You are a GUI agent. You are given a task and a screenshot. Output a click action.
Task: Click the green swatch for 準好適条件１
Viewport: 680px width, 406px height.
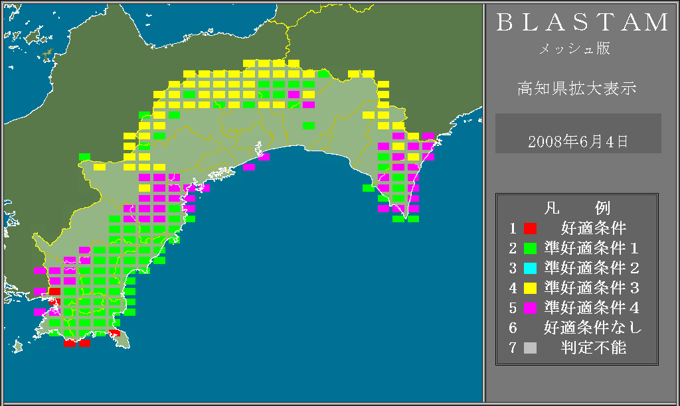530,248
